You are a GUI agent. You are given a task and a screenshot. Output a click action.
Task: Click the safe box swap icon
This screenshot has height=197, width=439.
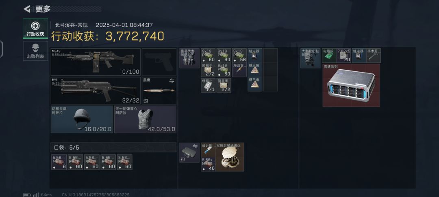(195, 146)
